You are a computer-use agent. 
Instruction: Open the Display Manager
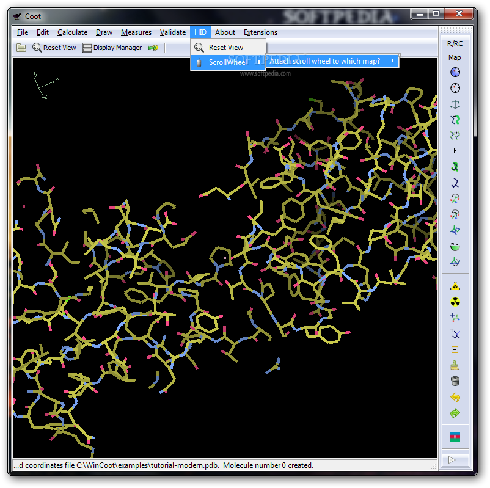pyautogui.click(x=112, y=48)
